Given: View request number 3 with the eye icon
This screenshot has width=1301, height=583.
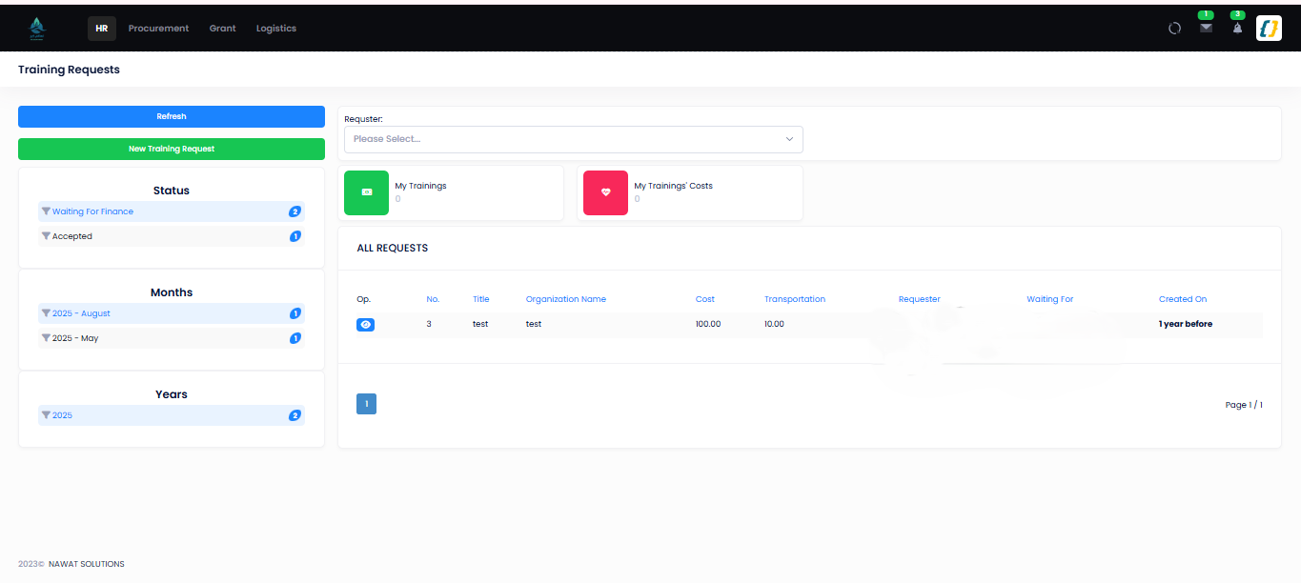Looking at the screenshot, I should 366,325.
